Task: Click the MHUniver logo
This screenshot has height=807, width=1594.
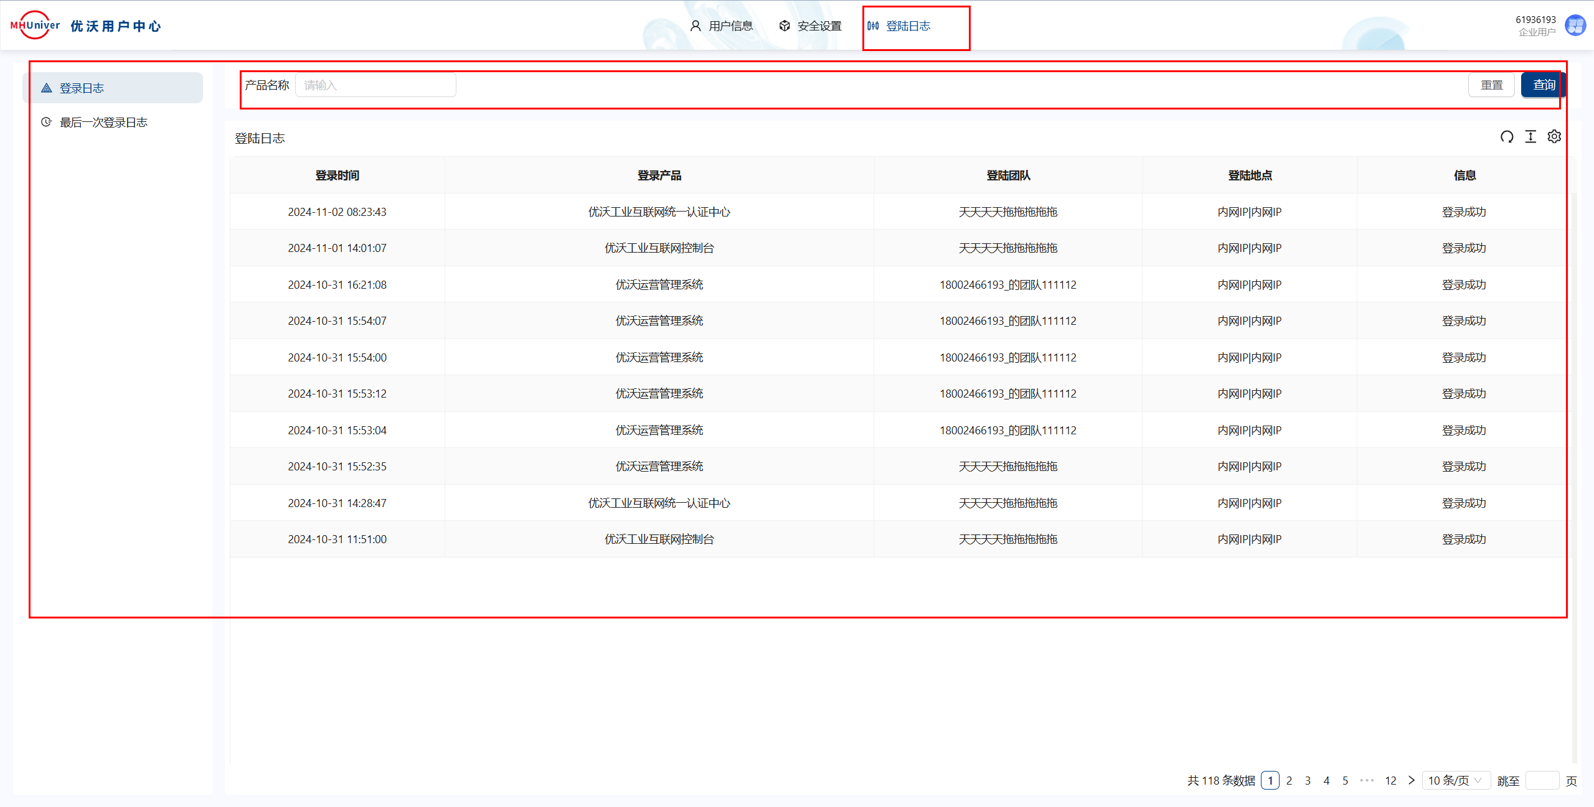Action: [x=35, y=26]
